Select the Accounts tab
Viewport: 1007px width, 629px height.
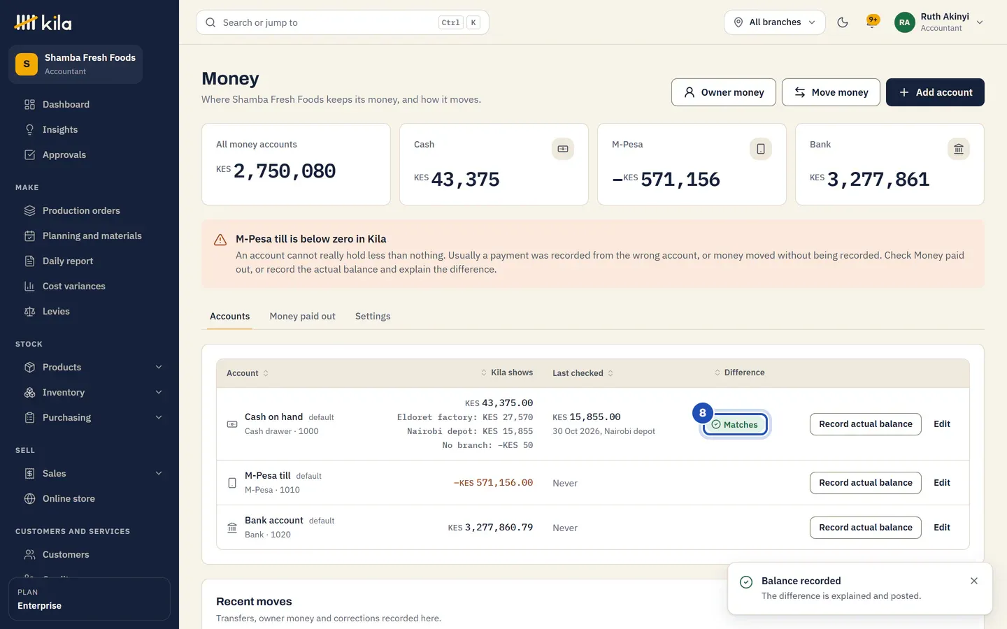(229, 316)
